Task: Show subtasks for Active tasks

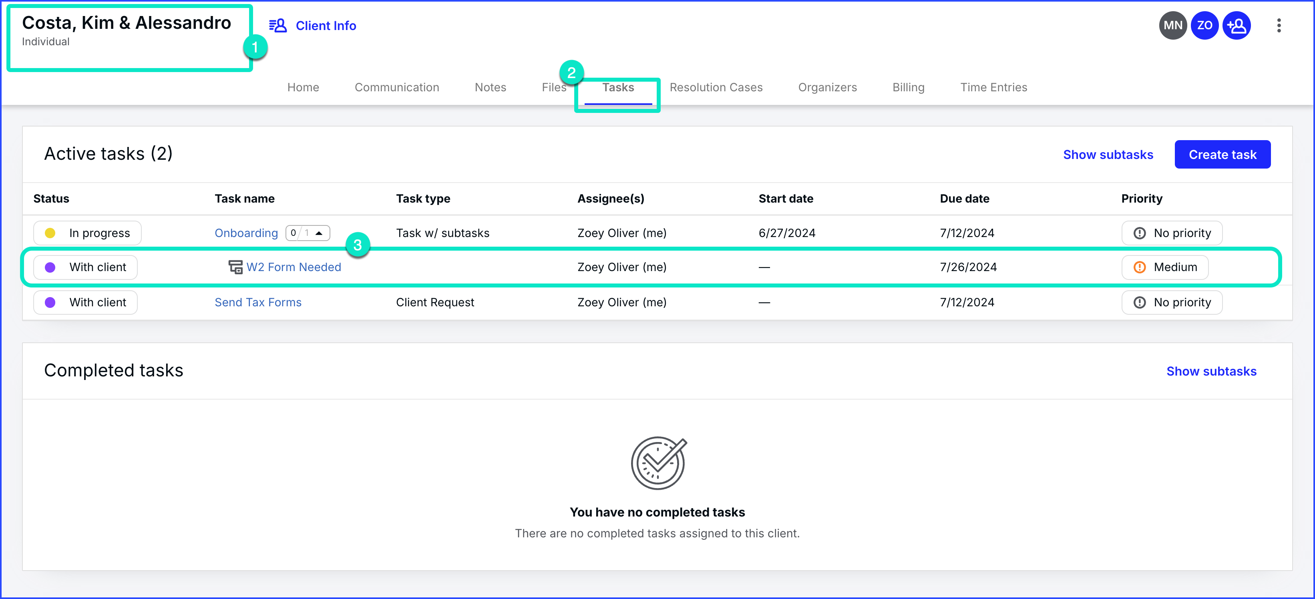Action: (1108, 154)
